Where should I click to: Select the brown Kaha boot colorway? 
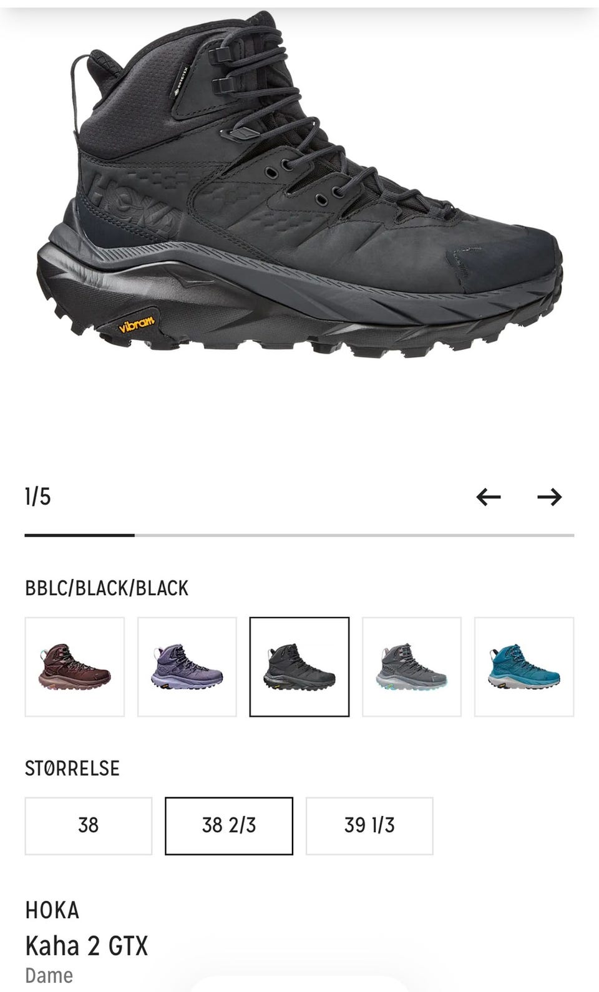pyautogui.click(x=75, y=667)
